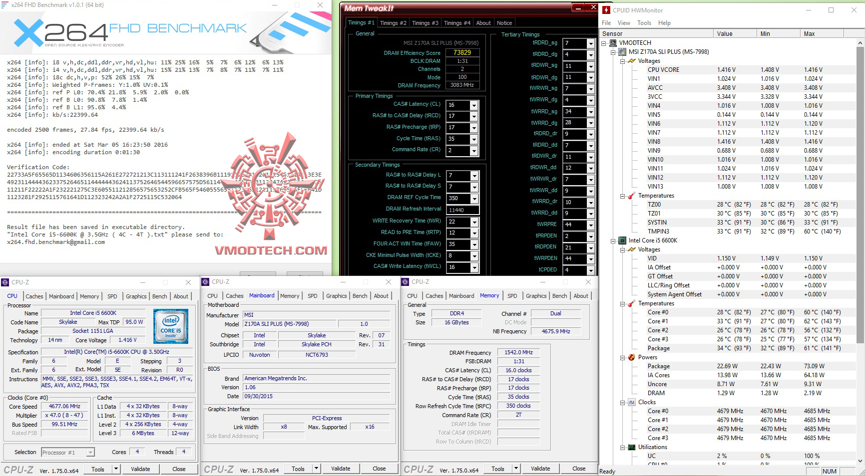The image size is (865, 476).
Task: Click the MSI Z170A SLI PLUS motherboard icon
Action: (622, 52)
